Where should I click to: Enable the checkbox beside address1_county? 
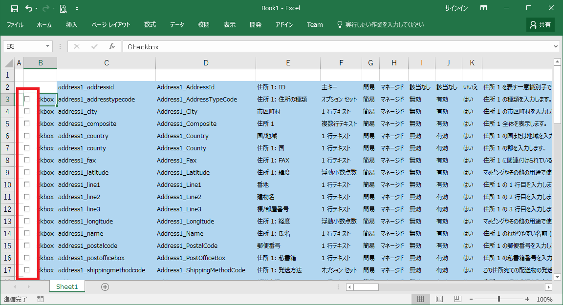click(x=27, y=148)
